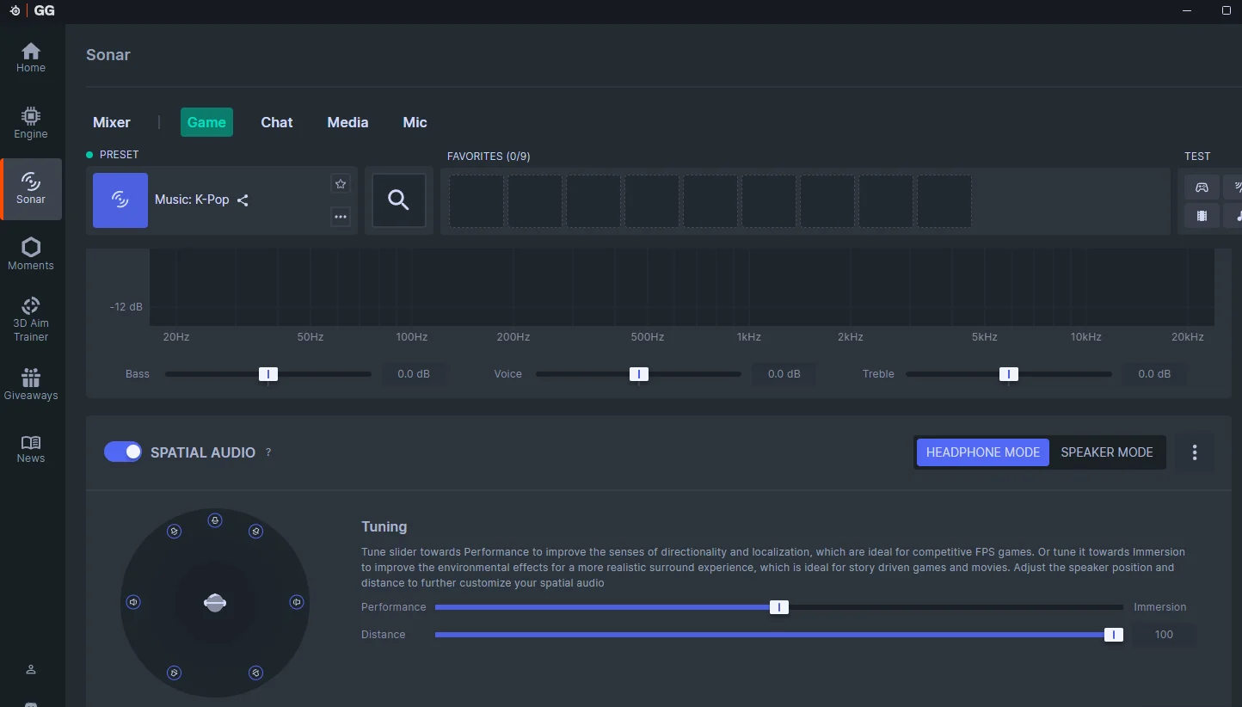The height and width of the screenshot is (707, 1242).
Task: Click the blue Music: K-Pop preset icon
Action: 120,200
